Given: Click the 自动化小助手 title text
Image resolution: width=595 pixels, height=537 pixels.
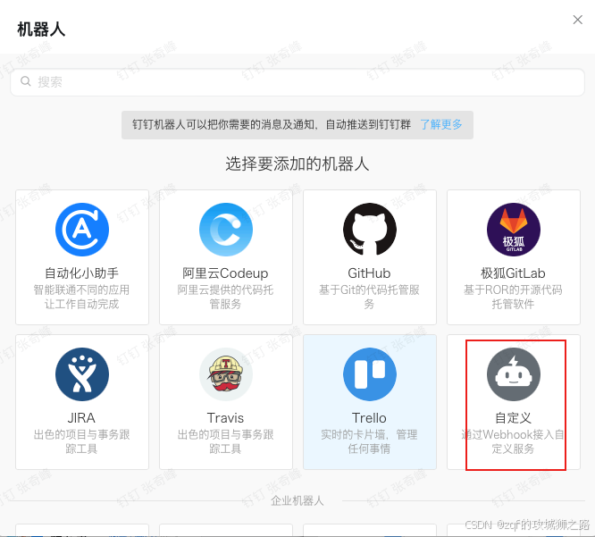Looking at the screenshot, I should pyautogui.click(x=81, y=273).
